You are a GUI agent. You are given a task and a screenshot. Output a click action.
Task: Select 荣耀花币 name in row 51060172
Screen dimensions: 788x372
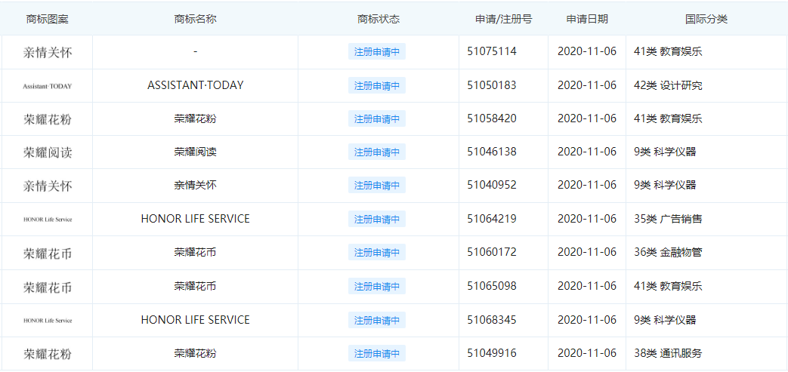click(x=196, y=253)
